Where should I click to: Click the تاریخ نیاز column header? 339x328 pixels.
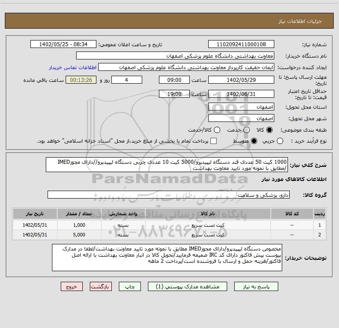[35, 214]
